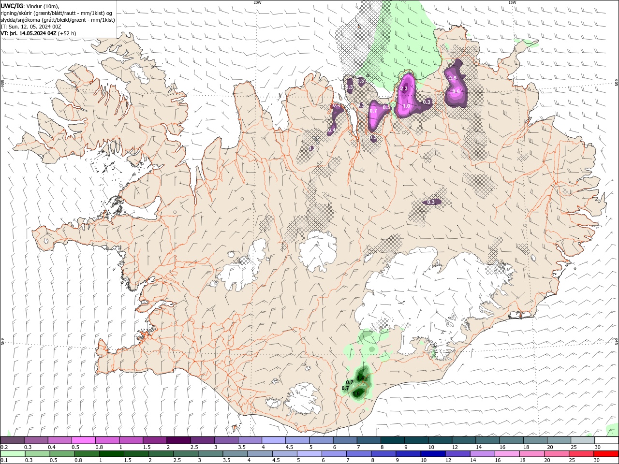Pick the top scale swatch between 12 and 14
Viewport: 619px width, 464px height.
(464, 440)
